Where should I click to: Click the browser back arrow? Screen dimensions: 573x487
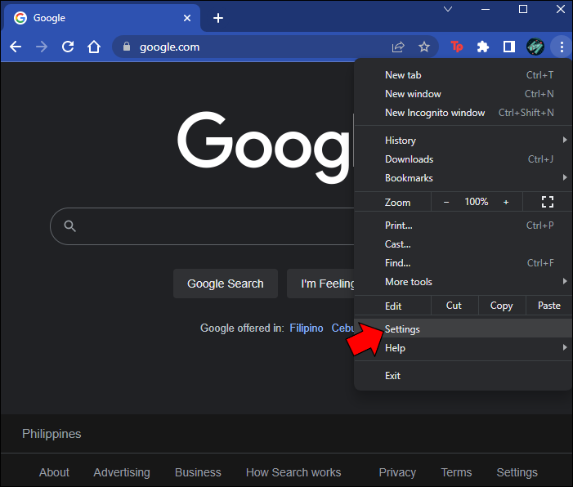(x=16, y=47)
